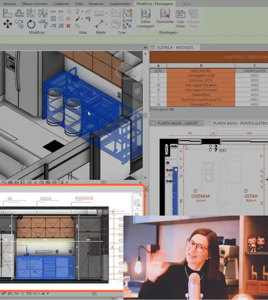
Task: Select the Terminal Coaxial para TV cell
Action: 201,99
